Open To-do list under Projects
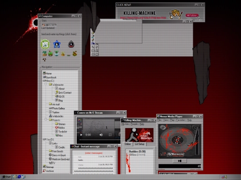 [61, 132]
